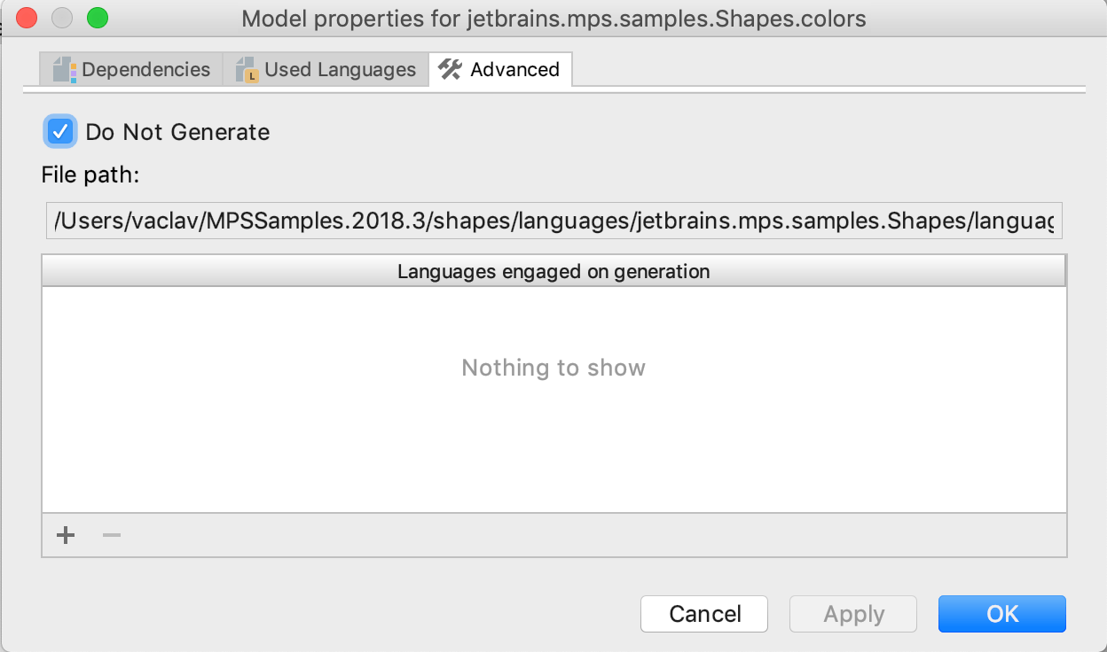Viewport: 1107px width, 652px height.
Task: Switch to the Dependencies tab
Action: click(145, 69)
